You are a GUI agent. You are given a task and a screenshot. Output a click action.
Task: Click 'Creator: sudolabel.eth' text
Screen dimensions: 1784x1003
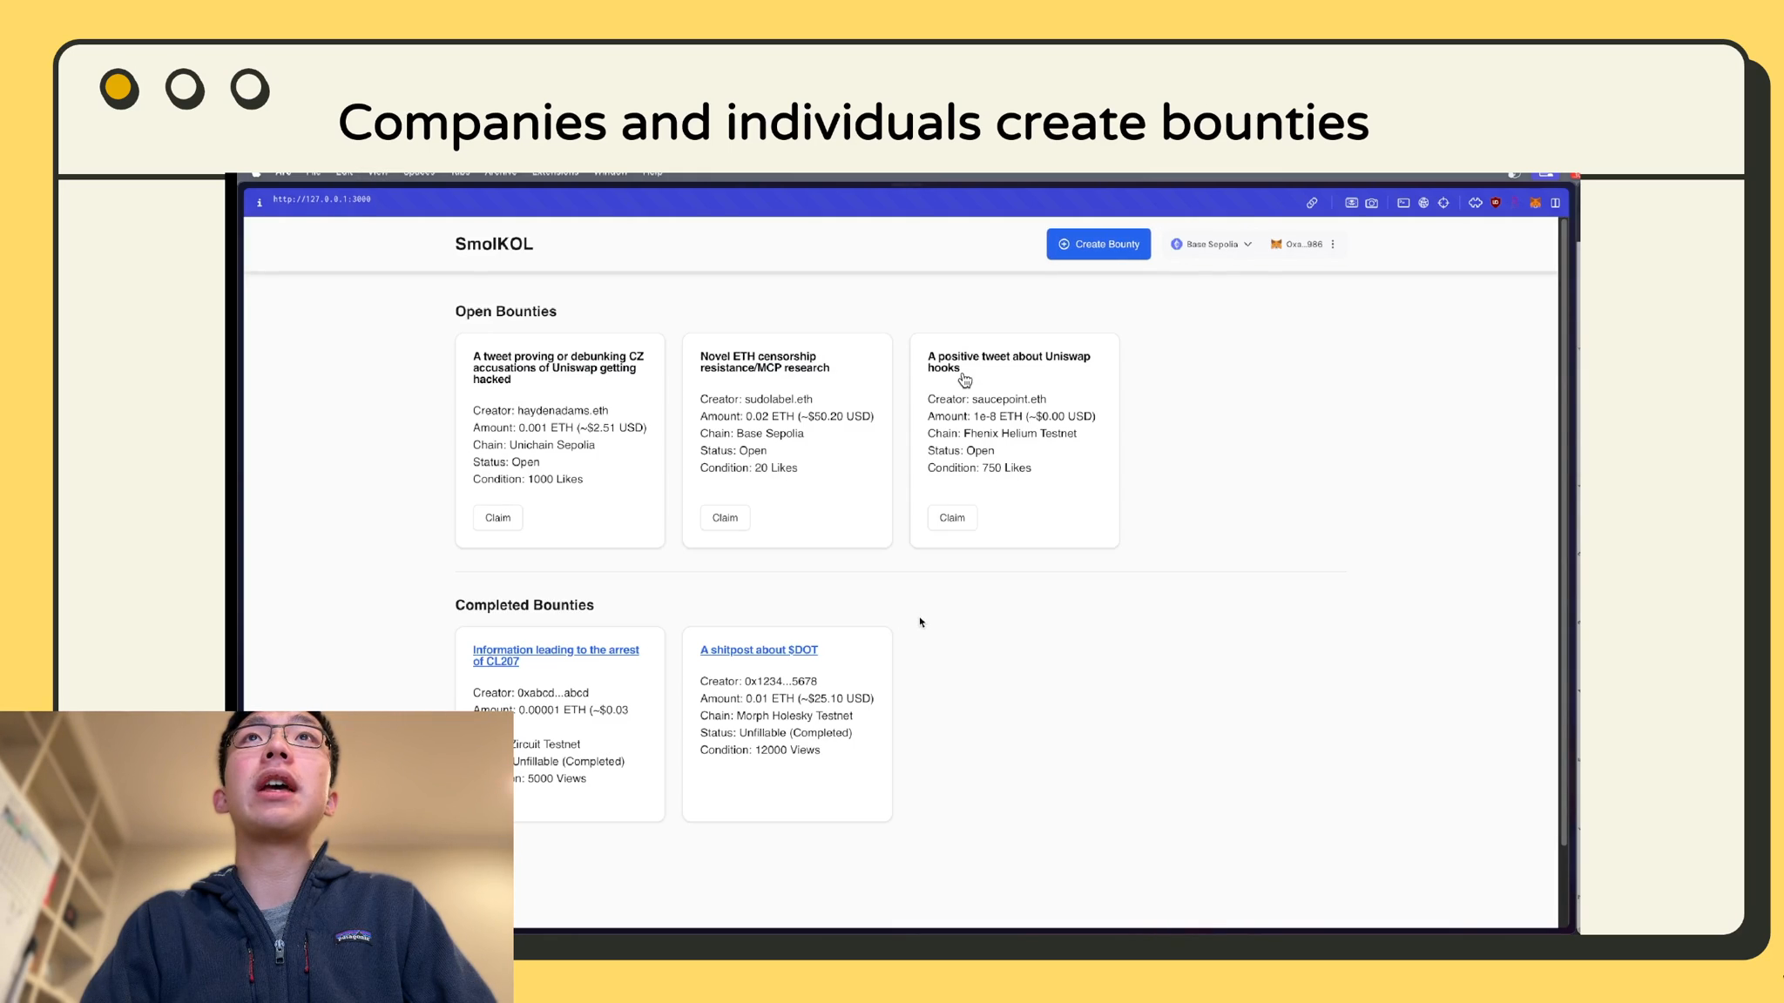(756, 400)
